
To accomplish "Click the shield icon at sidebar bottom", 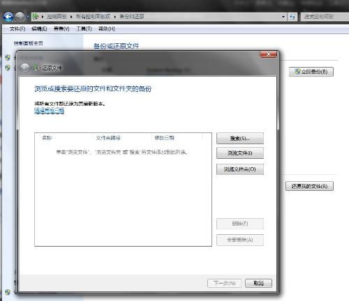I will [x=8, y=292].
